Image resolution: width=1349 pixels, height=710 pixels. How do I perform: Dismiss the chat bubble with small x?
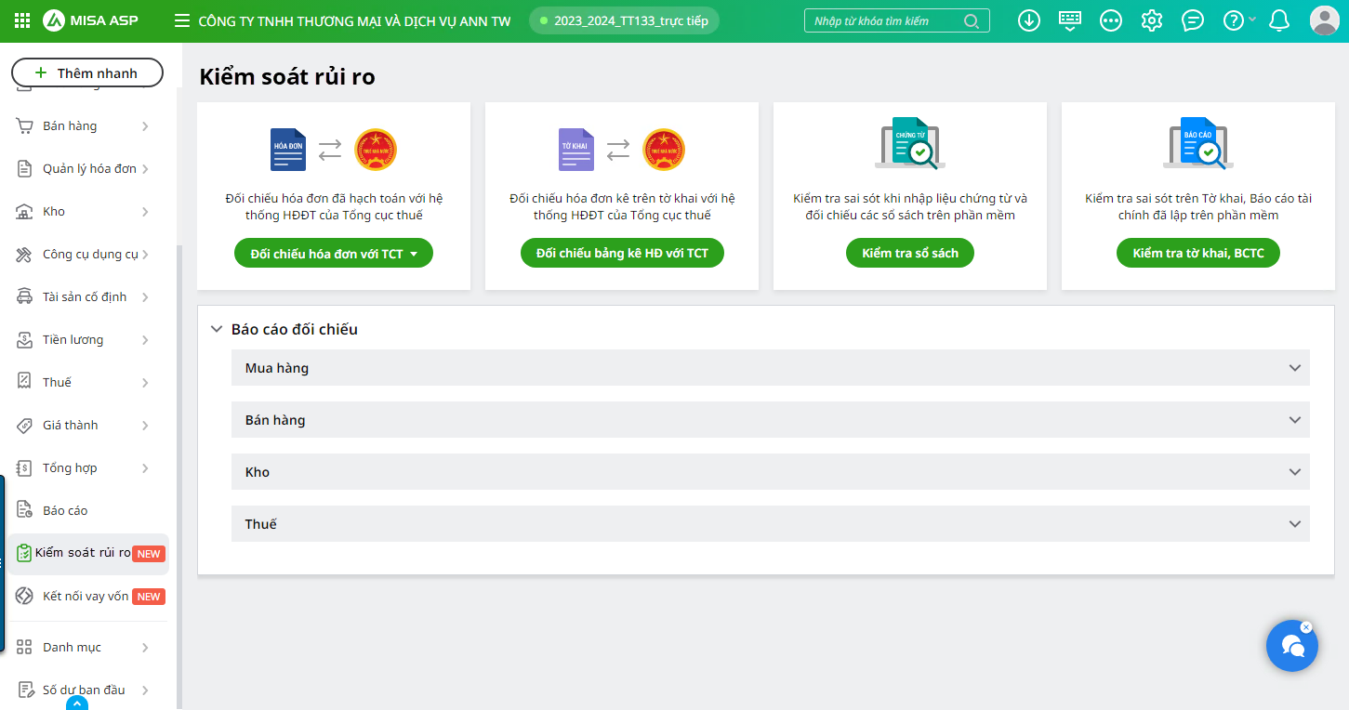coord(1305,627)
